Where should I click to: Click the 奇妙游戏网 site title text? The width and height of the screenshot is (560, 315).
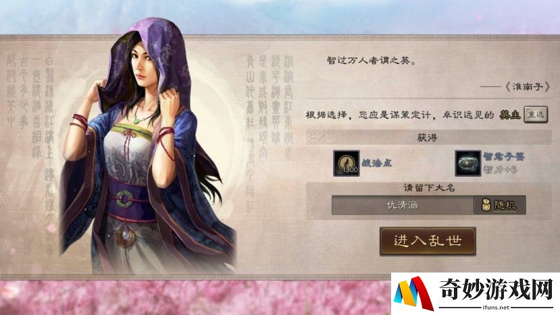click(496, 289)
